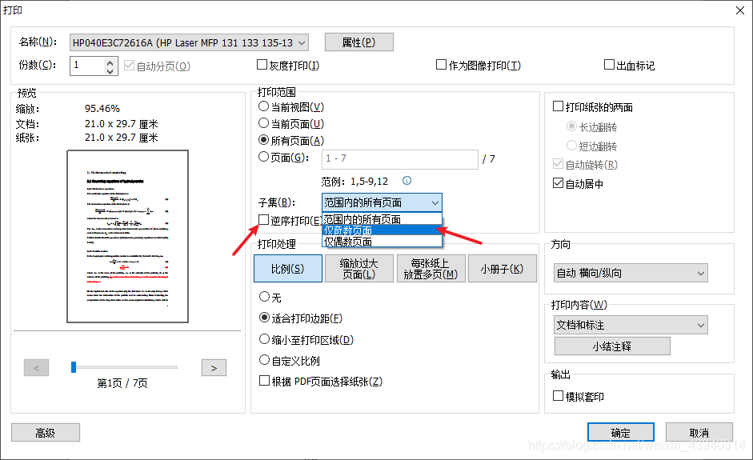Enable 打印纸张的两面 checkbox
This screenshot has height=460, width=753.
point(558,106)
